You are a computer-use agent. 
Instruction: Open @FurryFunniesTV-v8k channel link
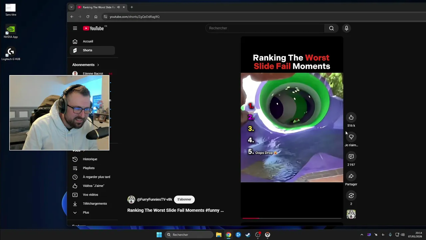click(x=154, y=199)
